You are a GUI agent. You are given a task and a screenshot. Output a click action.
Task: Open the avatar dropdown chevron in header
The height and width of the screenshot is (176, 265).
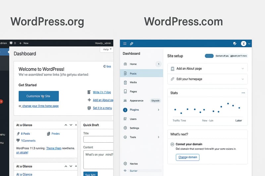point(249,44)
